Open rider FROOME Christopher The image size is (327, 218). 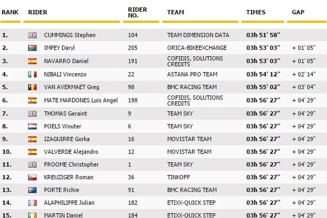pyautogui.click(x=71, y=165)
